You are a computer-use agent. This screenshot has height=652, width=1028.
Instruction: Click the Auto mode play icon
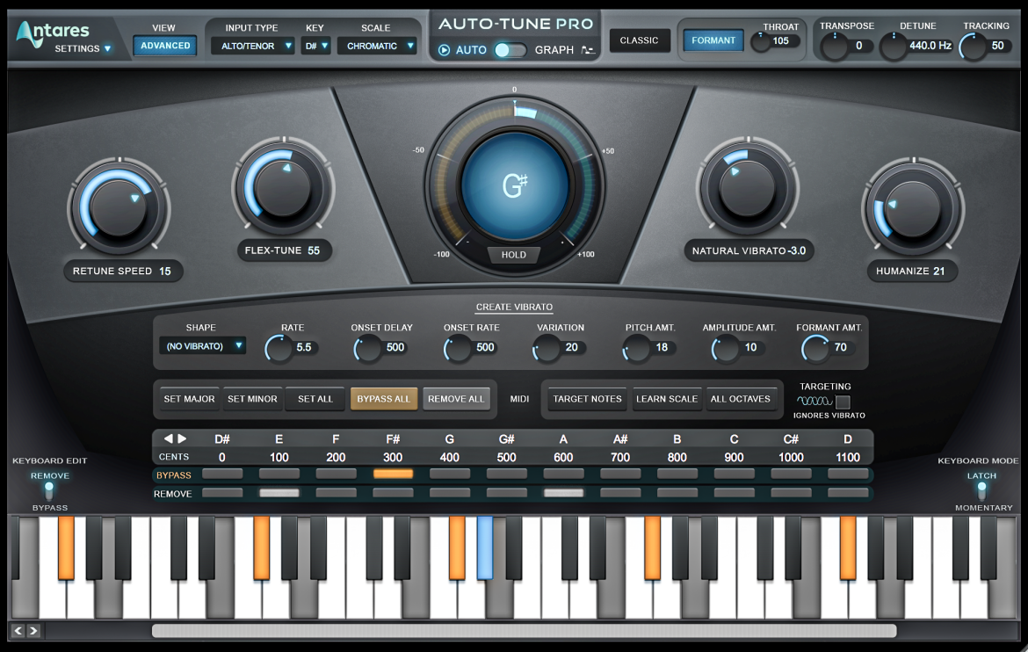point(444,50)
